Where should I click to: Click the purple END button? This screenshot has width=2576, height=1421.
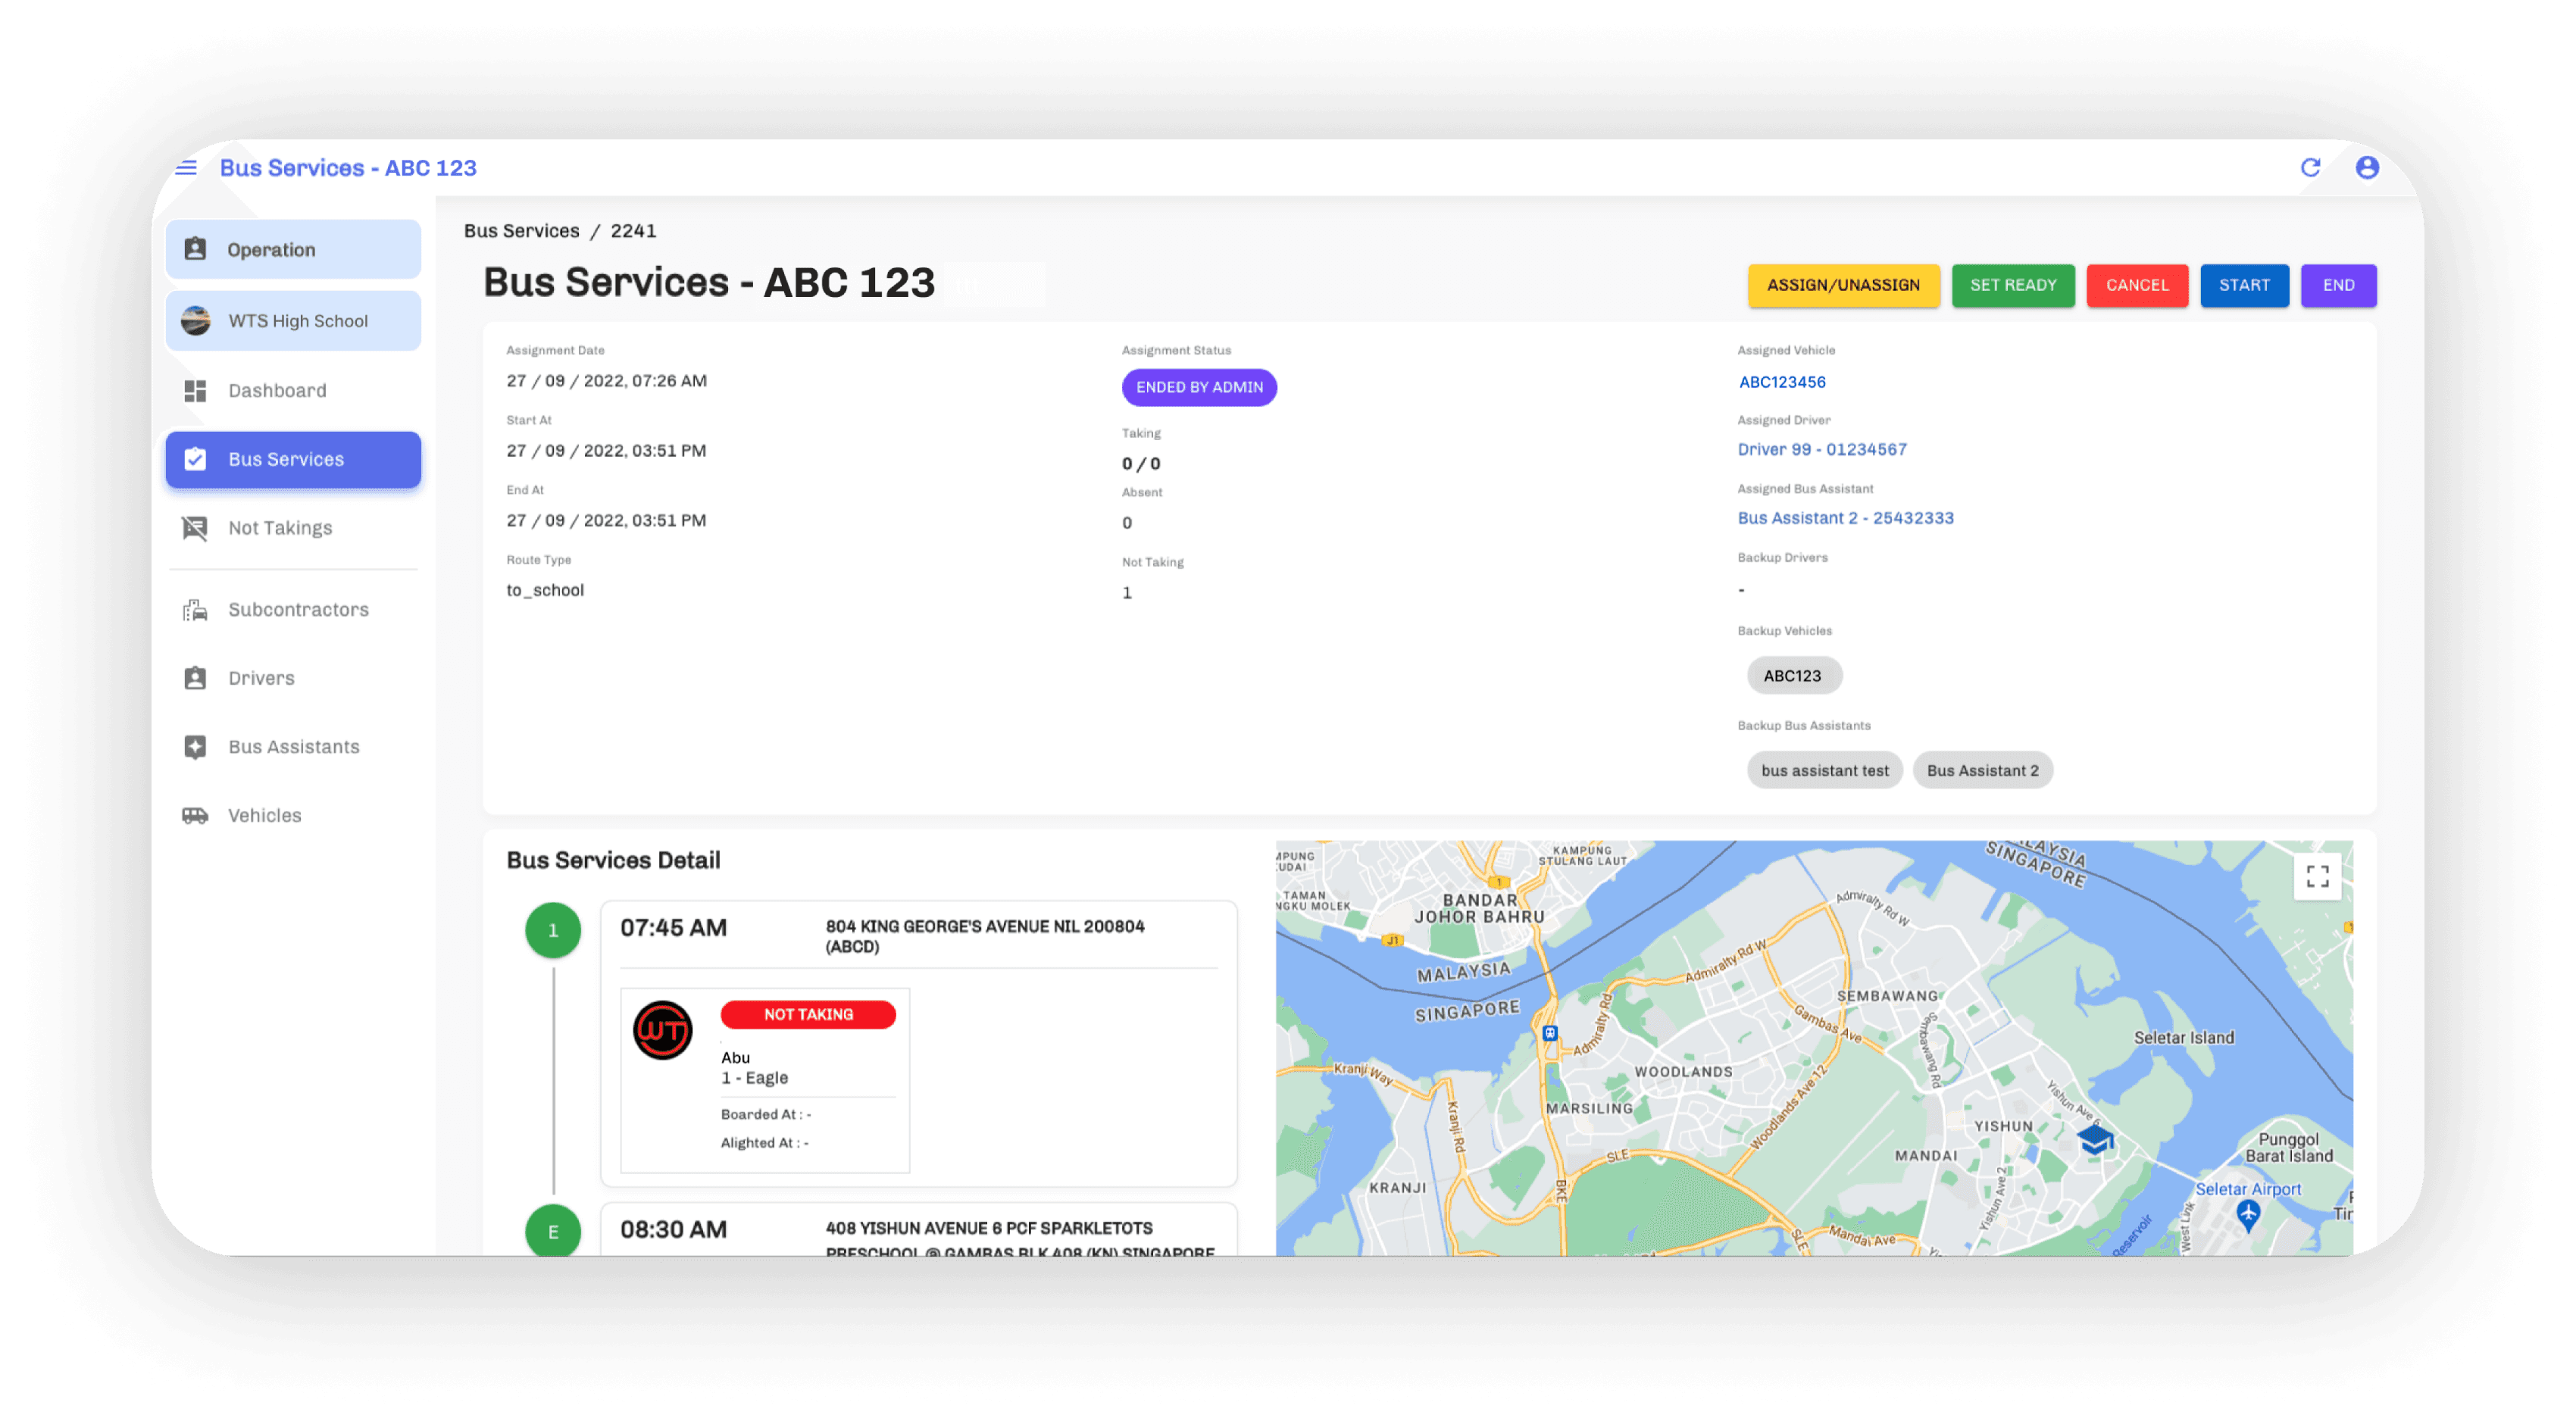[2338, 286]
